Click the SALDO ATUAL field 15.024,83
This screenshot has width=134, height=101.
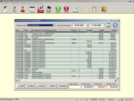tap(113, 87)
